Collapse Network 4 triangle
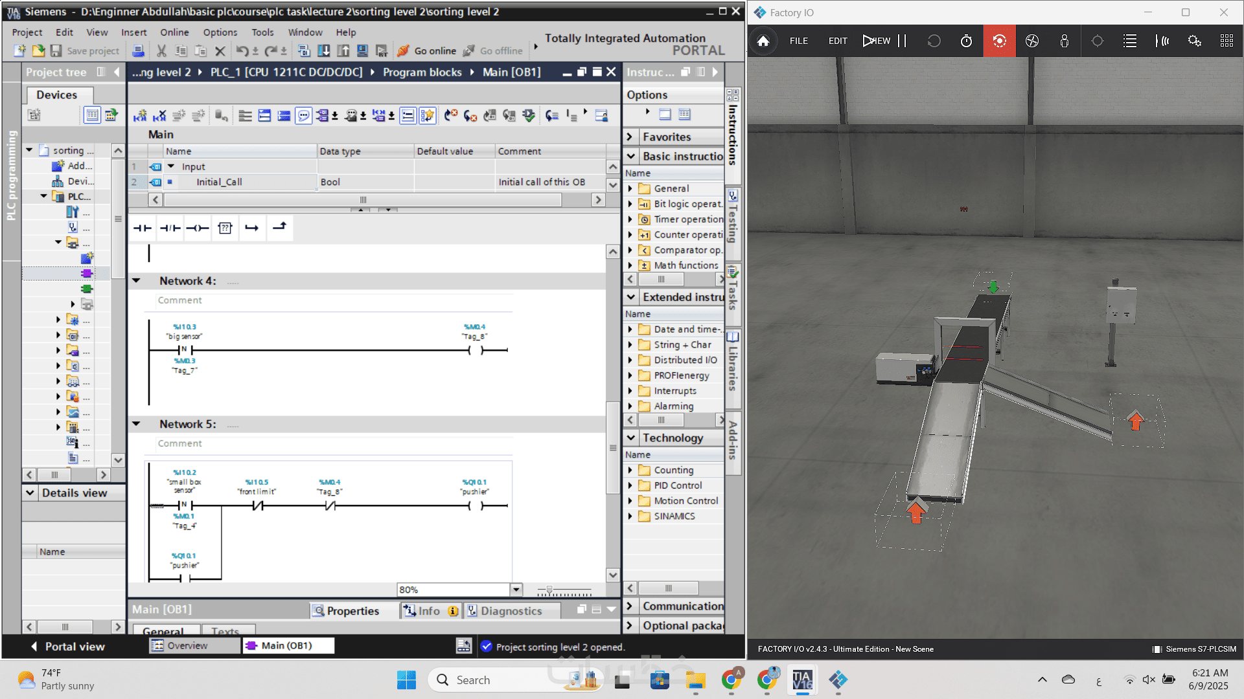 pos(137,280)
